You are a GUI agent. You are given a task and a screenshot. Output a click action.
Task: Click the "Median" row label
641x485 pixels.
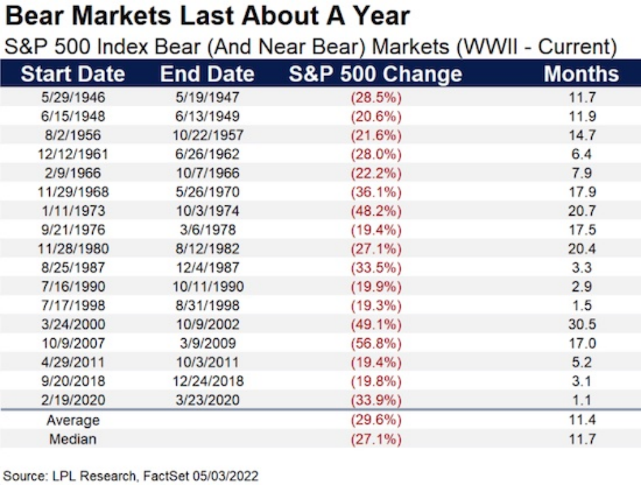tap(73, 439)
